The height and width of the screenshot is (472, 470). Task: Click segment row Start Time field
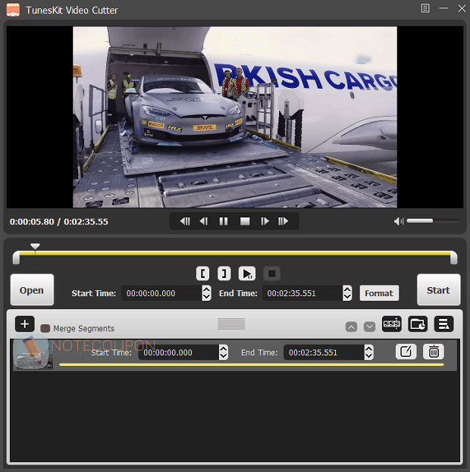pyautogui.click(x=179, y=352)
